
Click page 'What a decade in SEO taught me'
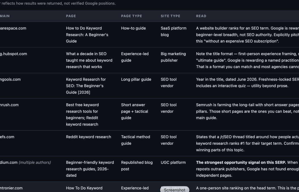click(89, 60)
